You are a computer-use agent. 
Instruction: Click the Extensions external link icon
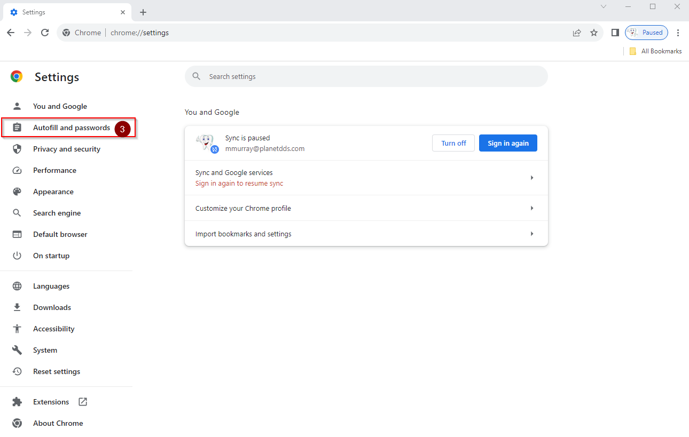pos(83,402)
